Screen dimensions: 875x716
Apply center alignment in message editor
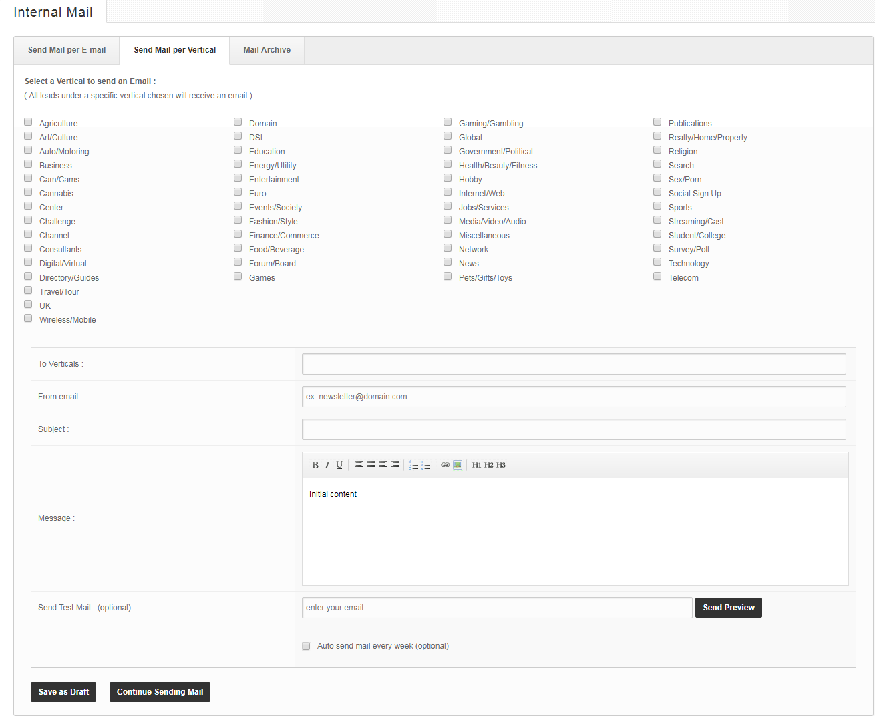tap(359, 465)
